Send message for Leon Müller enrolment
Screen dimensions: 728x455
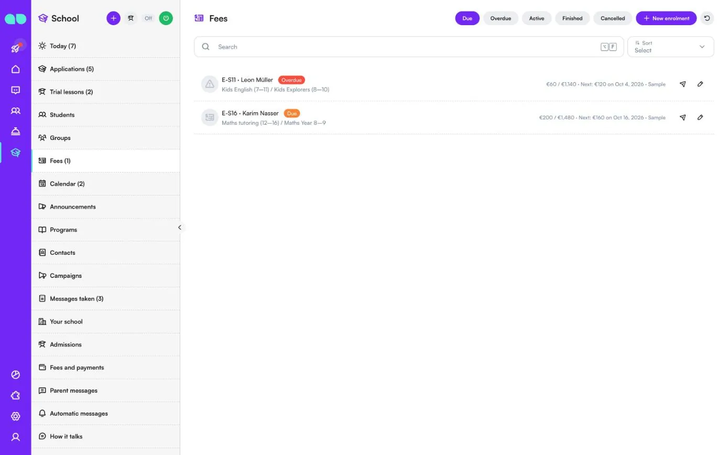683,84
